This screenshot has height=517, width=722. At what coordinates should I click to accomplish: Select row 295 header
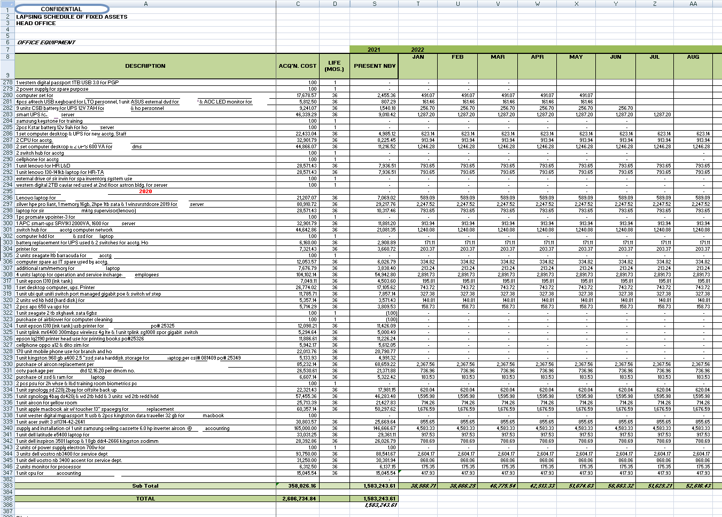[x=7, y=191]
